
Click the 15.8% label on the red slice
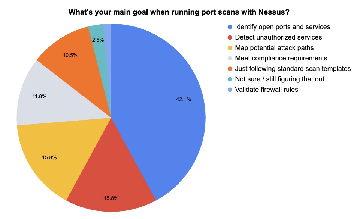[111, 198]
